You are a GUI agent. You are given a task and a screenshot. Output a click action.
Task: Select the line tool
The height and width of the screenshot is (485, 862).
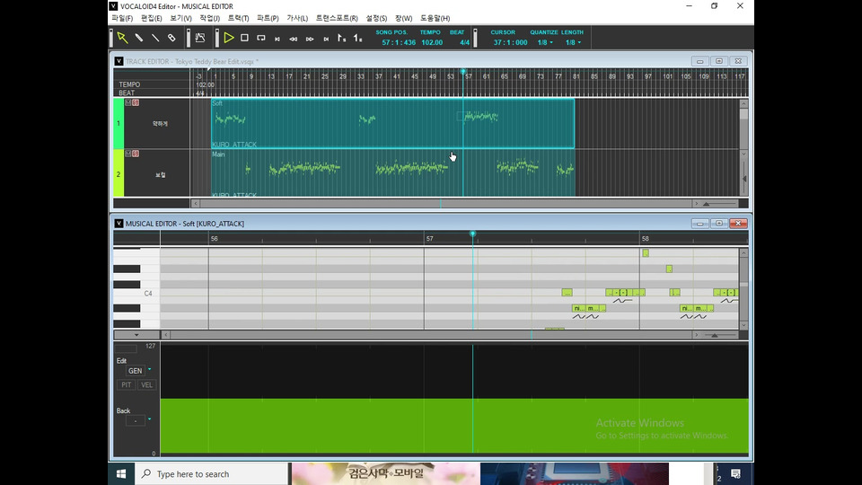[x=155, y=38]
